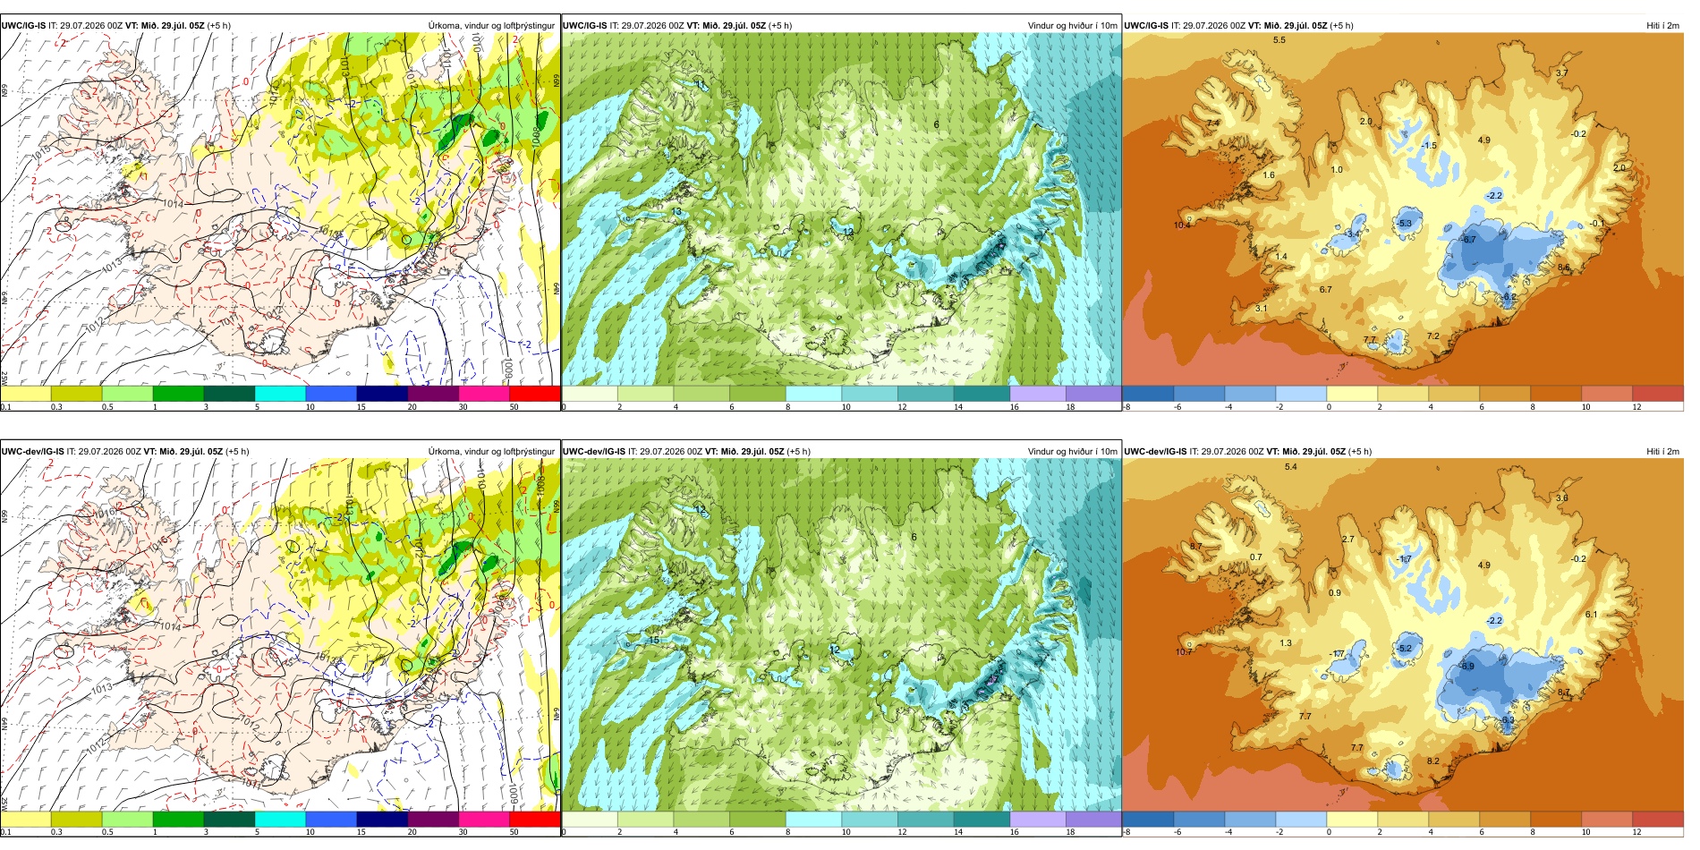This screenshot has width=1700, height=850.
Task: Click the 7.4 Westfjords value on the top temperature map
Action: click(1212, 123)
